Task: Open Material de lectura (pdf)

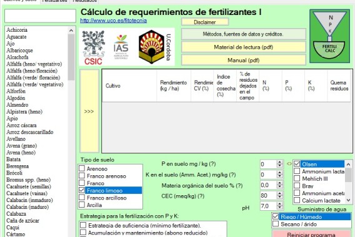Action: pos(243,47)
